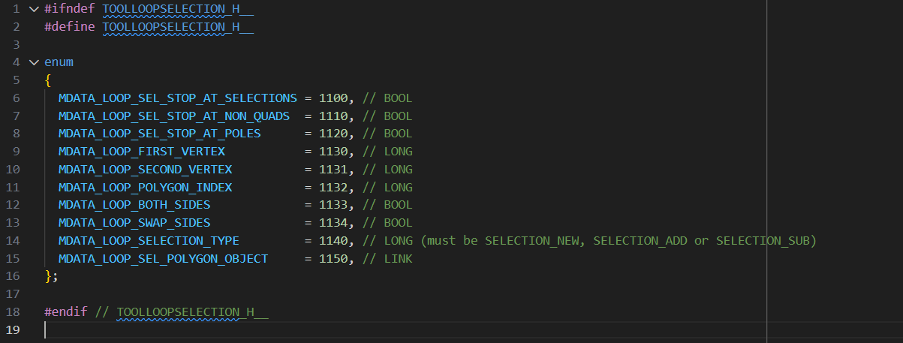Click line number 19 in the gutter

click(13, 330)
